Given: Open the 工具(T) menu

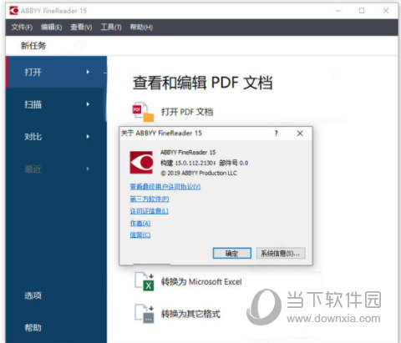Looking at the screenshot, I should (x=111, y=28).
